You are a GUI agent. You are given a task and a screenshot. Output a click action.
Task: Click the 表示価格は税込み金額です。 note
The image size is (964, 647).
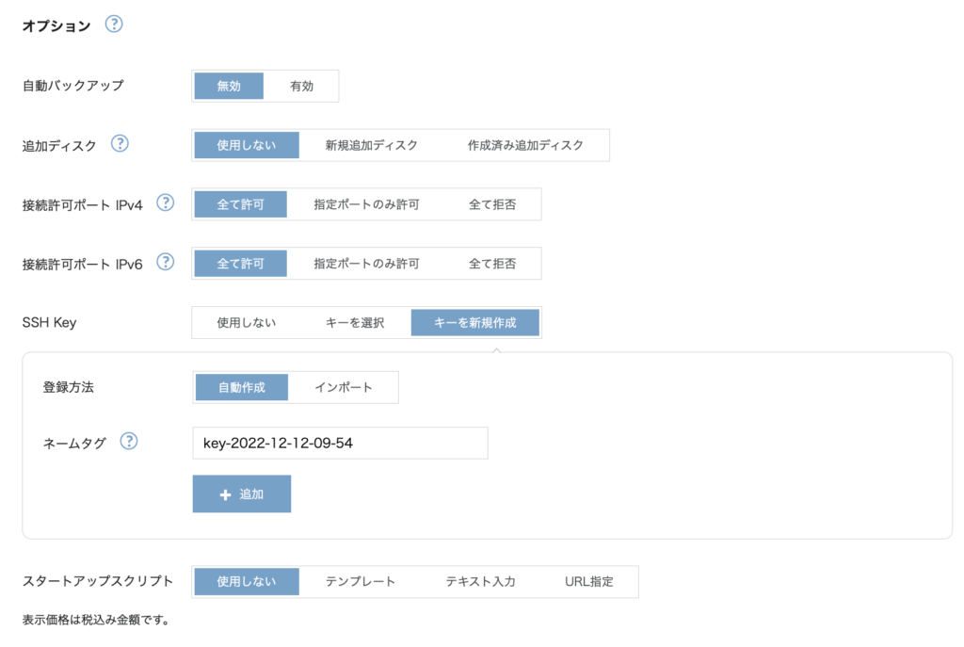[97, 620]
